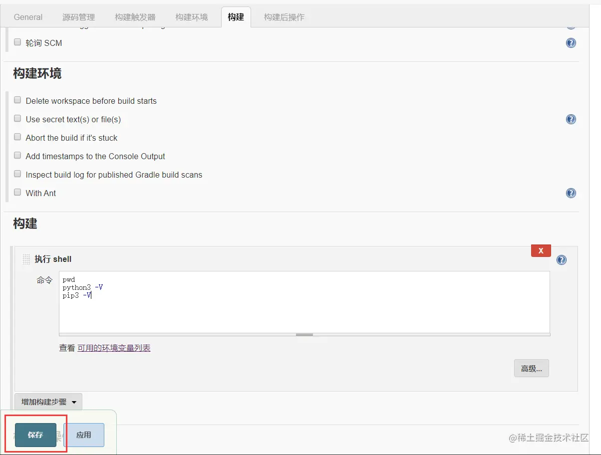The height and width of the screenshot is (455, 601).
Task: Go to the 构建触发器 tab
Action: coord(135,17)
